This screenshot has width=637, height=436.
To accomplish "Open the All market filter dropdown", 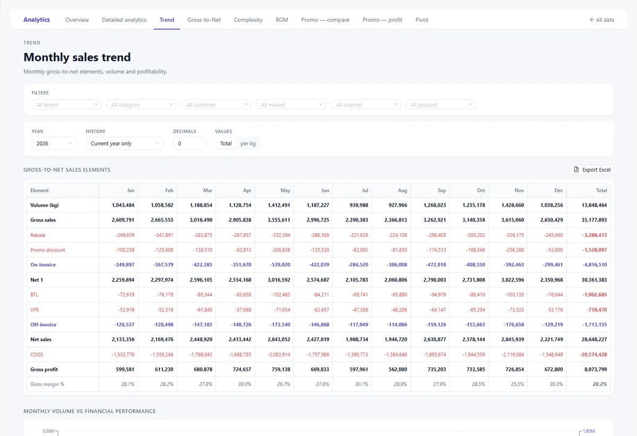I will point(291,105).
